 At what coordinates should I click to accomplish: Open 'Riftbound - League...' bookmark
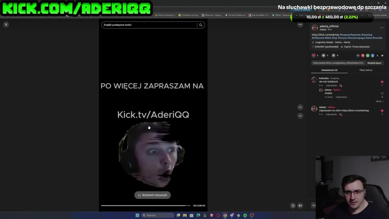(x=212, y=15)
